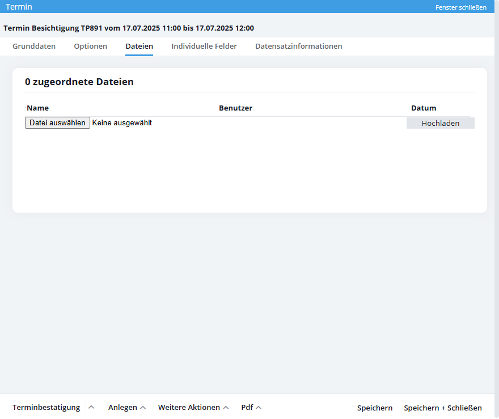This screenshot has width=499, height=419.
Task: Open the Individuelle Felder tab
Action: point(204,46)
